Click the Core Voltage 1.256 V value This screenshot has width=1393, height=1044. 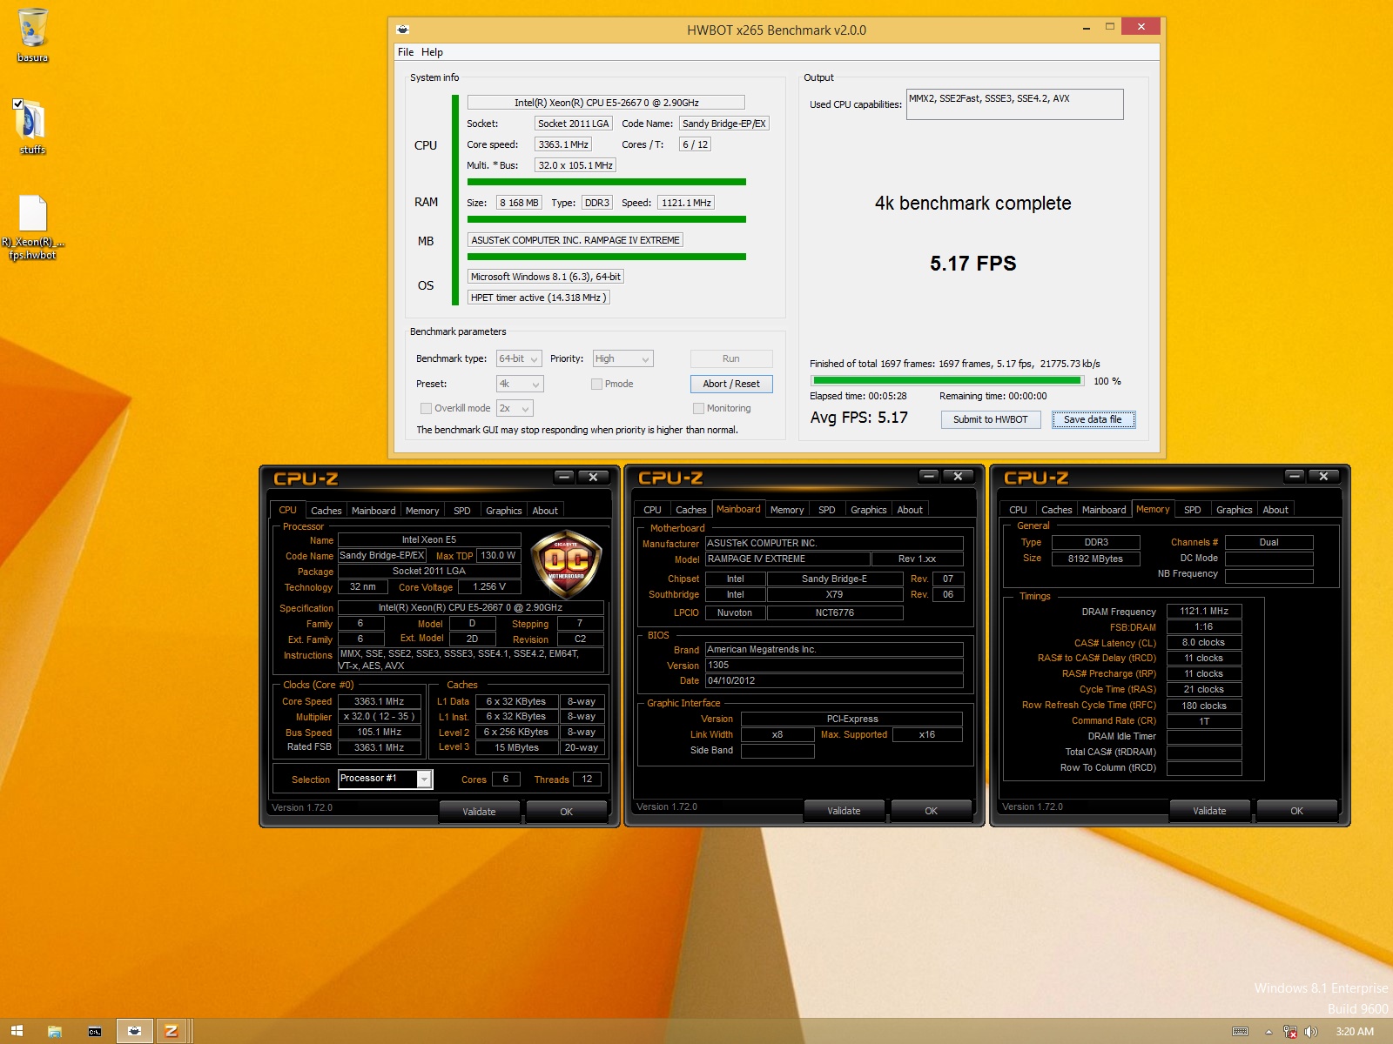(x=489, y=587)
